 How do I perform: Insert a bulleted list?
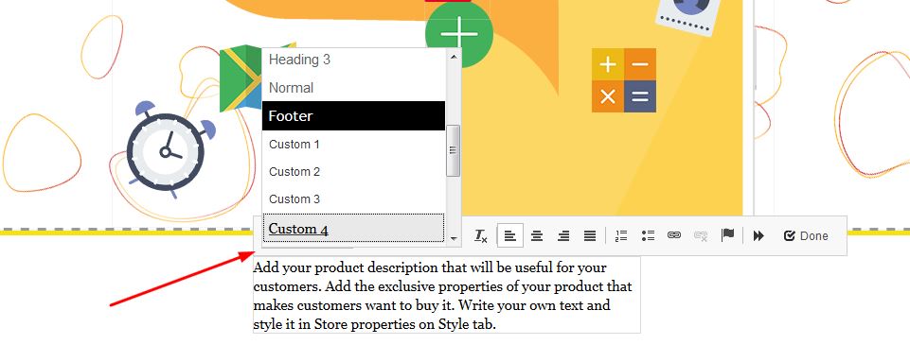(x=649, y=235)
